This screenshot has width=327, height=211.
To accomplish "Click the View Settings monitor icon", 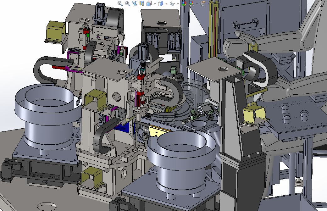I will [x=203, y=3].
